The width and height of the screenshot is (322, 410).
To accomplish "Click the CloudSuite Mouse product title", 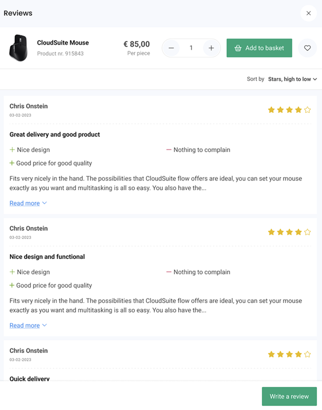I will coord(63,43).
